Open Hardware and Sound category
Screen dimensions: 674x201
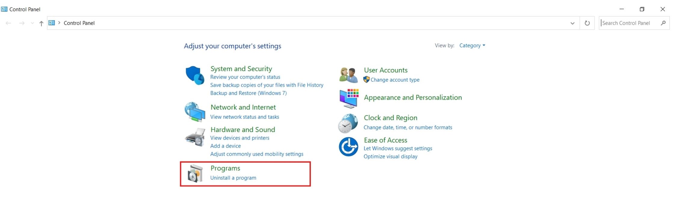pos(243,130)
